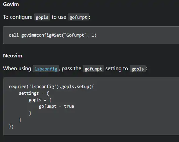Click the Neovim heading

click(12, 56)
